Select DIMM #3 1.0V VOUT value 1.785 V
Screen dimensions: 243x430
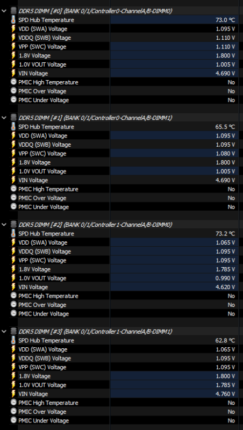(225, 385)
